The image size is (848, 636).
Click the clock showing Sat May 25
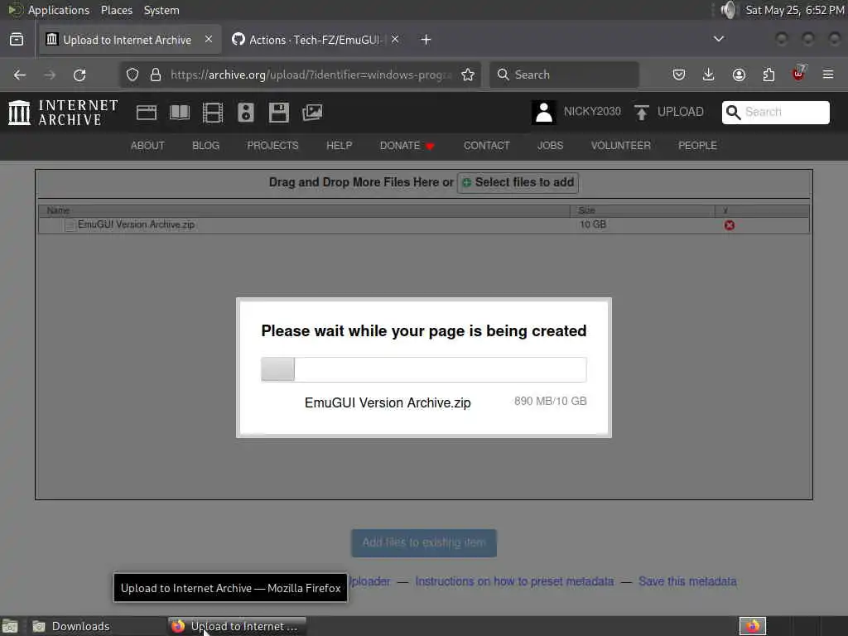(795, 10)
